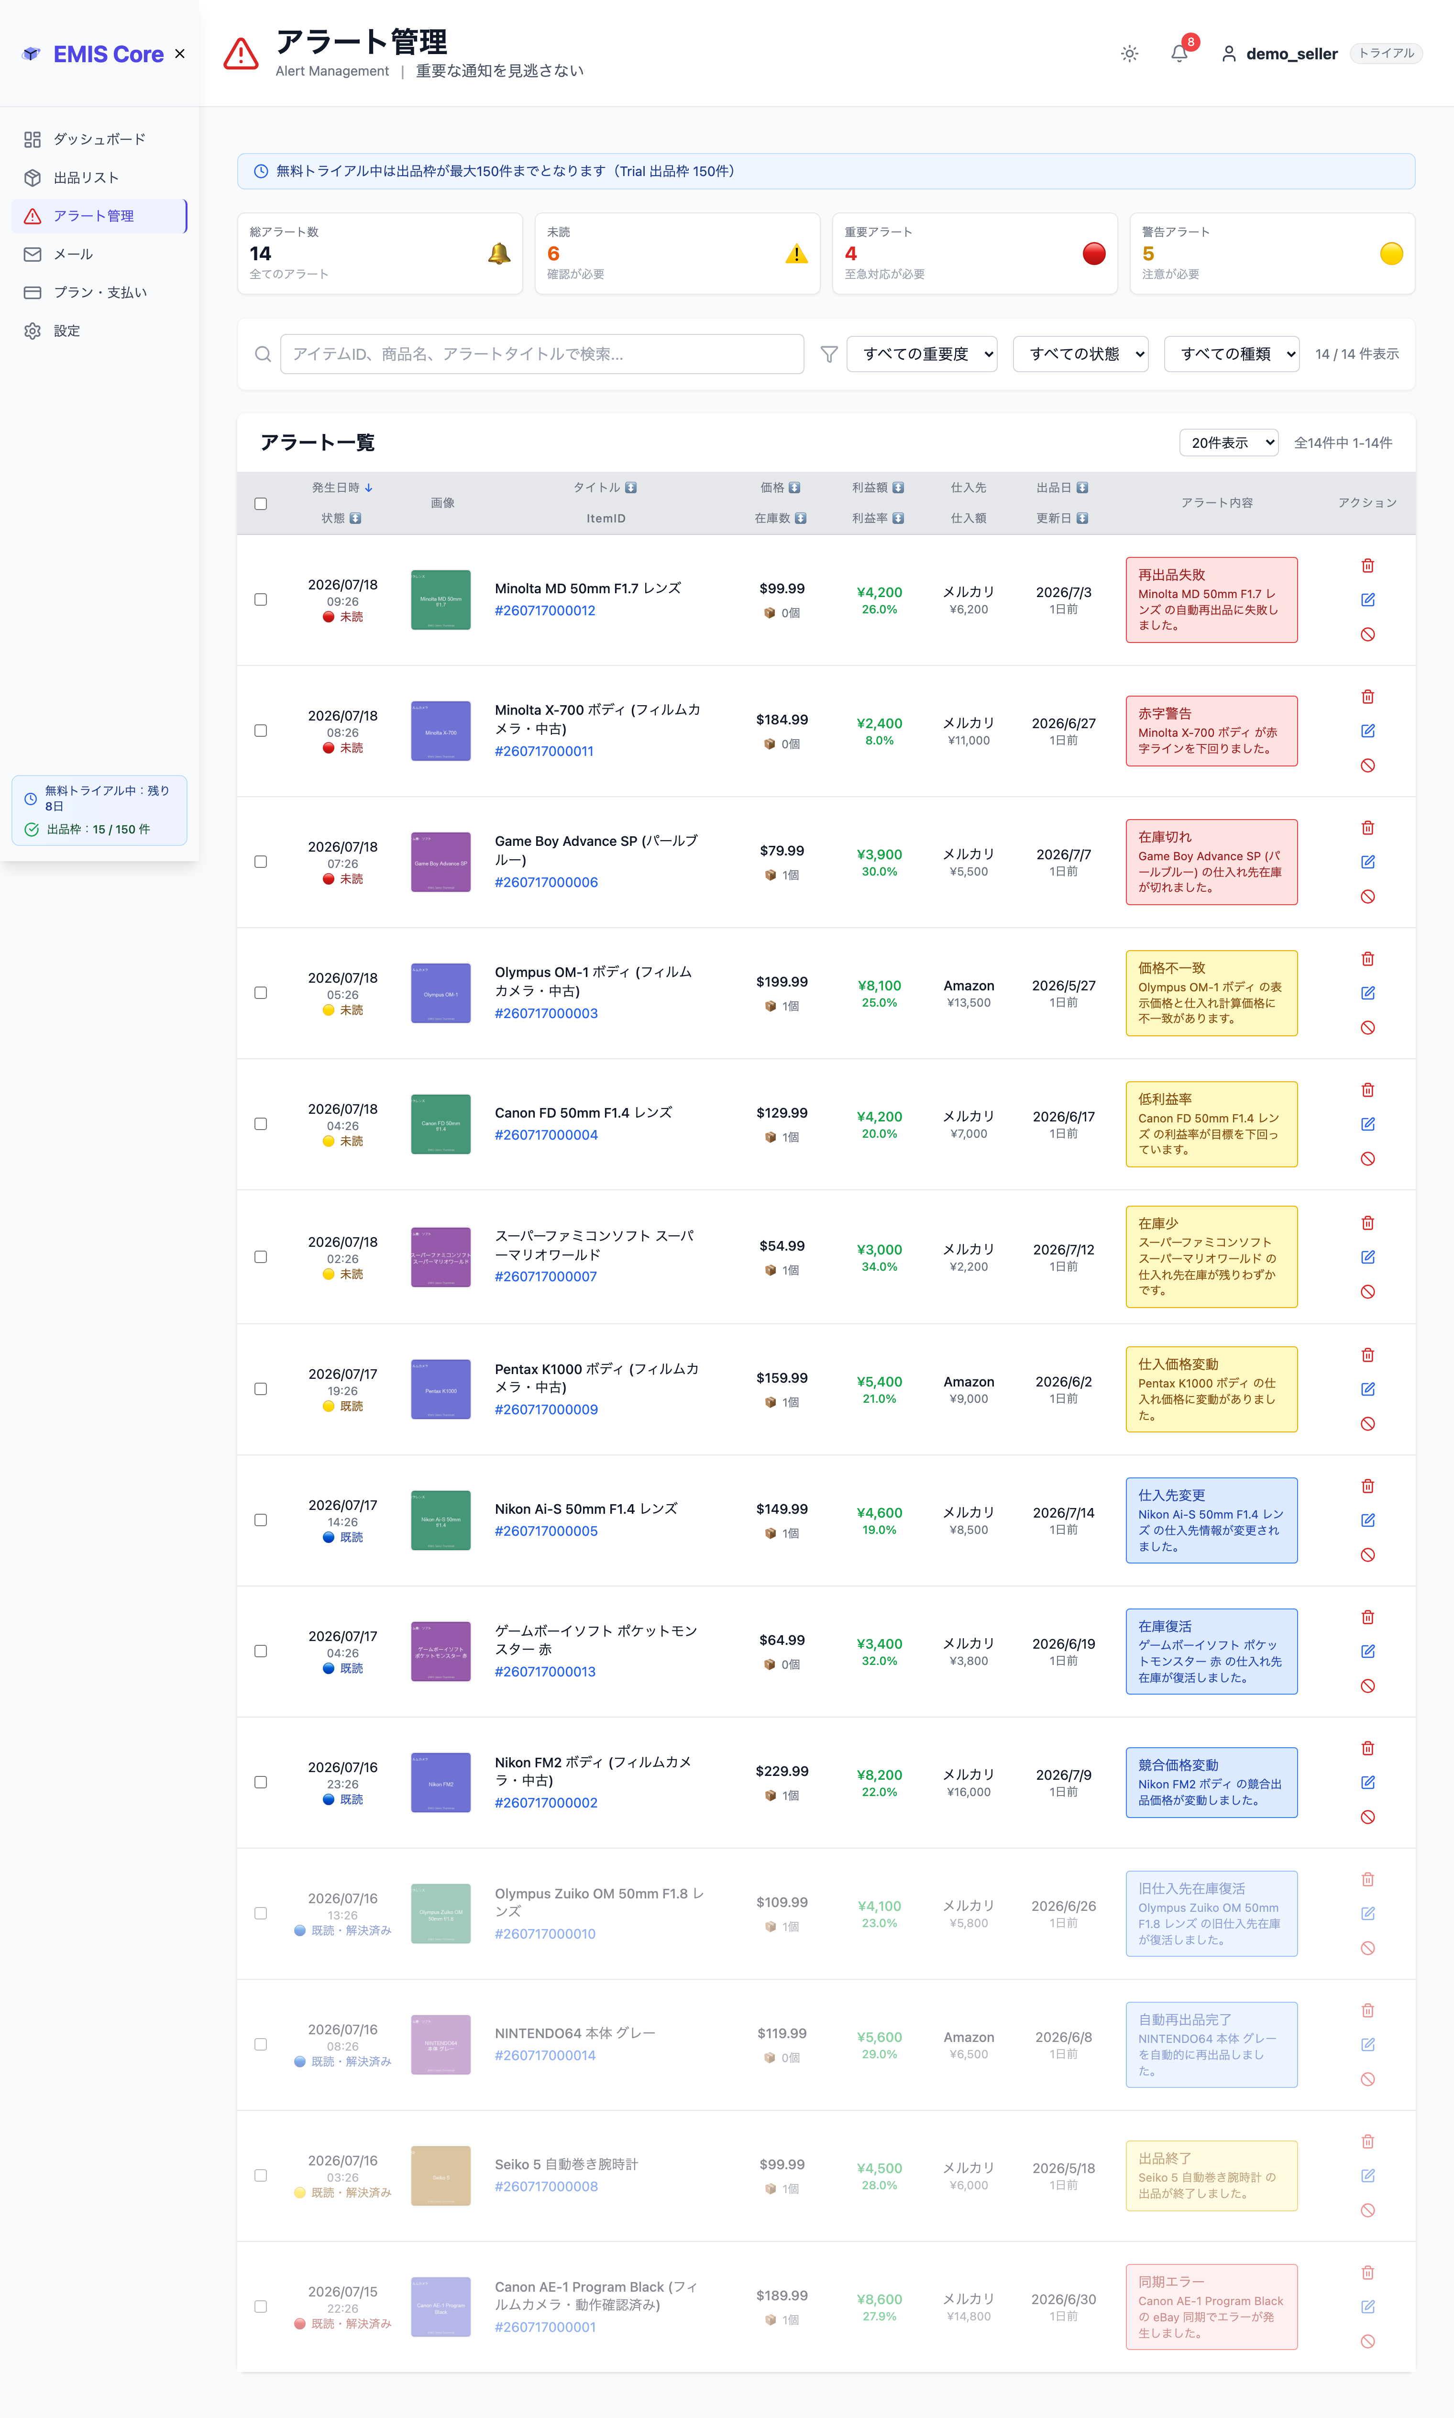Select アラート管理 in sidebar
This screenshot has width=1454, height=2418.
pyautogui.click(x=99, y=216)
